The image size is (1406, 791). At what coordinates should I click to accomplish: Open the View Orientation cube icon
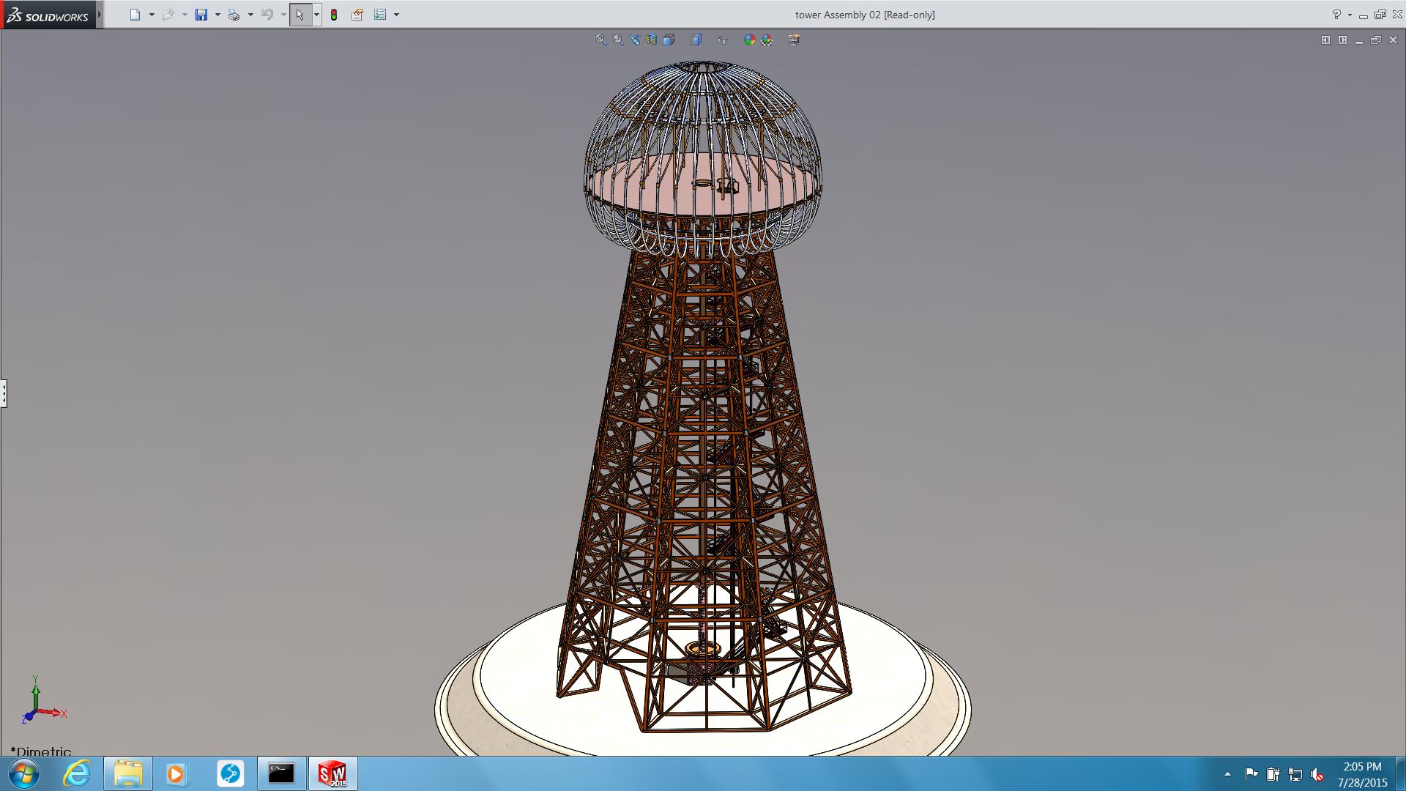point(669,40)
